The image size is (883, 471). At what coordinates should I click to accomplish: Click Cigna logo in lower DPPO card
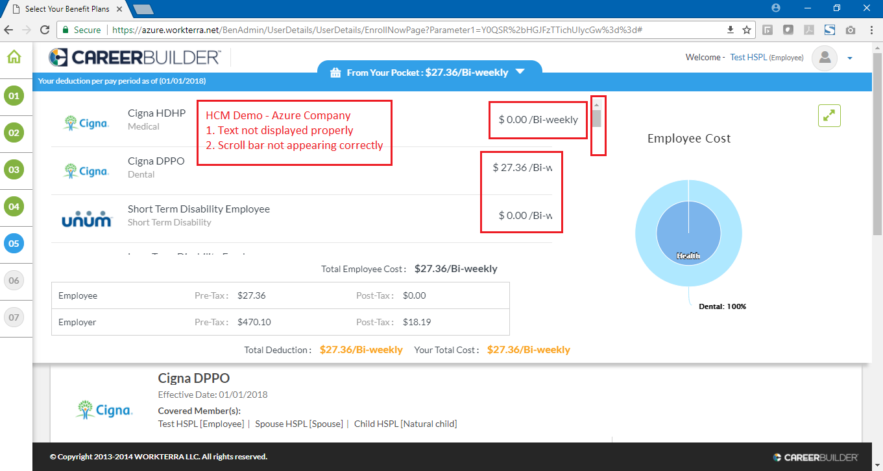tap(104, 409)
